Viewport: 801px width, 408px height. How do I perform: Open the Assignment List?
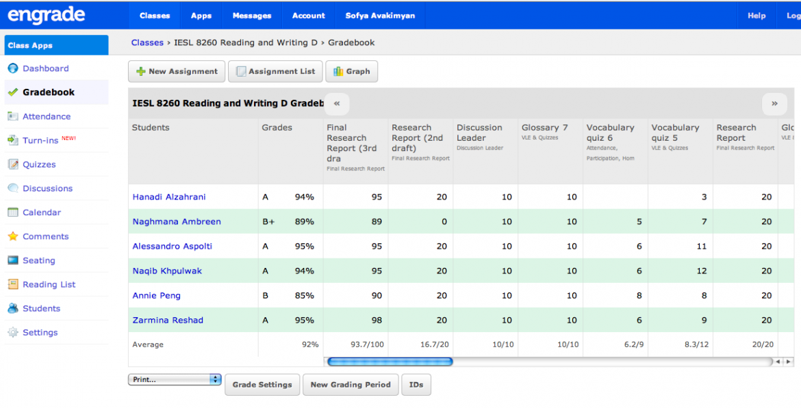click(x=275, y=71)
